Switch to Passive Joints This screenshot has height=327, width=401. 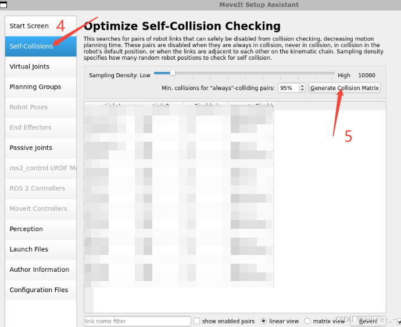click(41, 148)
